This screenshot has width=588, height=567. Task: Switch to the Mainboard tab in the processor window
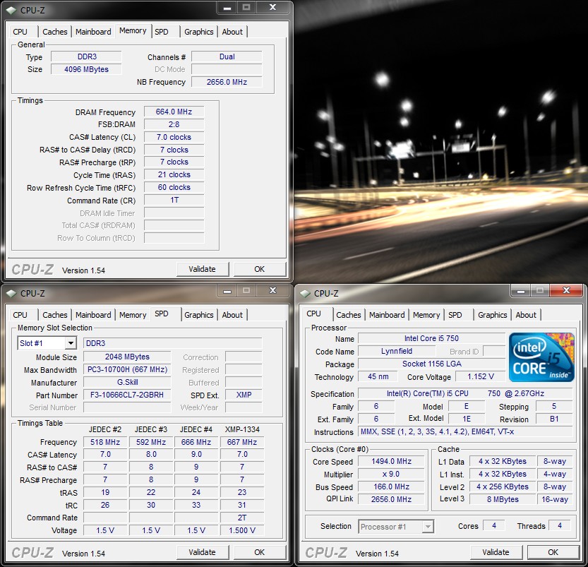click(387, 315)
